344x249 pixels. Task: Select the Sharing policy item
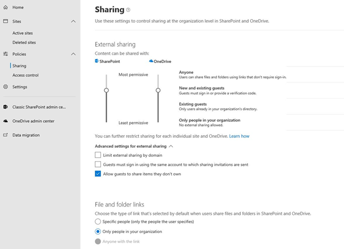(19, 66)
